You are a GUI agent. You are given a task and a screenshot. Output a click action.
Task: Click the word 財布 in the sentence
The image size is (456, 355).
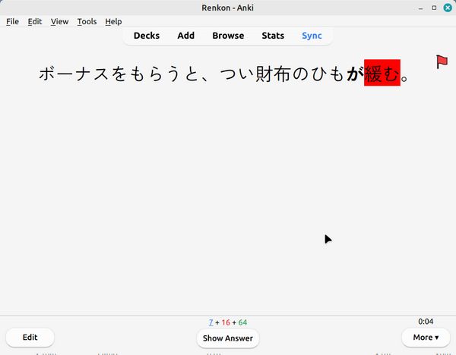point(273,74)
